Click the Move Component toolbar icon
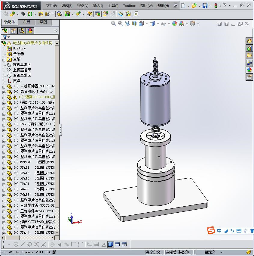 point(48,14)
